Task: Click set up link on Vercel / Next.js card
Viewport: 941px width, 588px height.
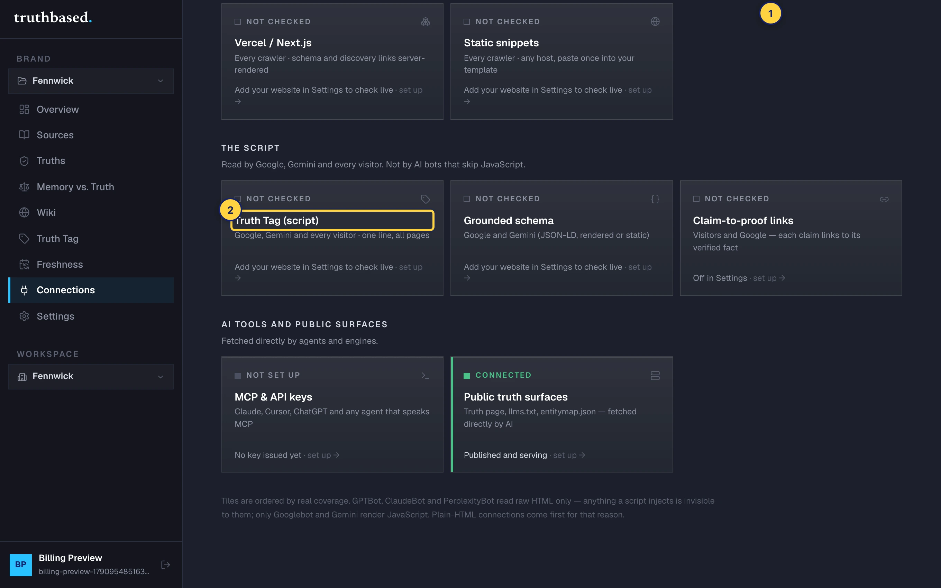Action: (411, 90)
